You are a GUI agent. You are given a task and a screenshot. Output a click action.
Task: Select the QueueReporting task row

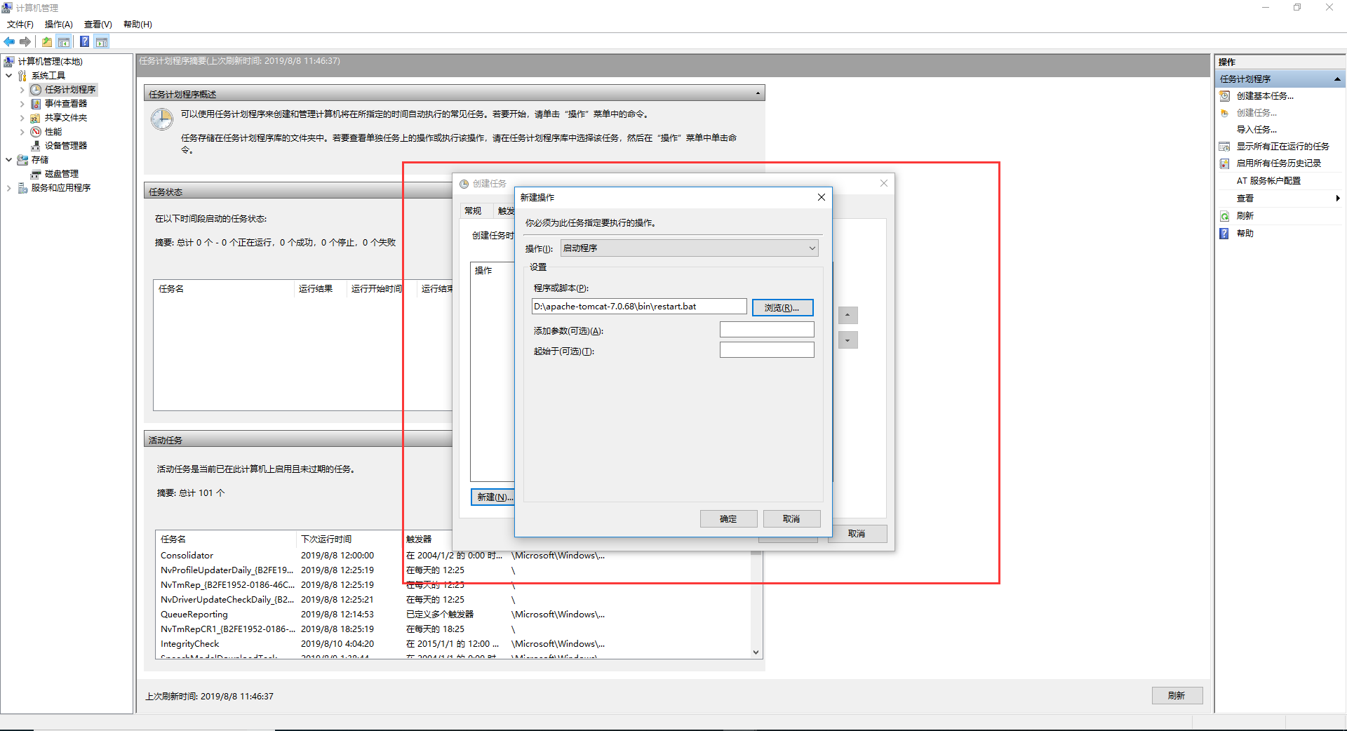453,615
